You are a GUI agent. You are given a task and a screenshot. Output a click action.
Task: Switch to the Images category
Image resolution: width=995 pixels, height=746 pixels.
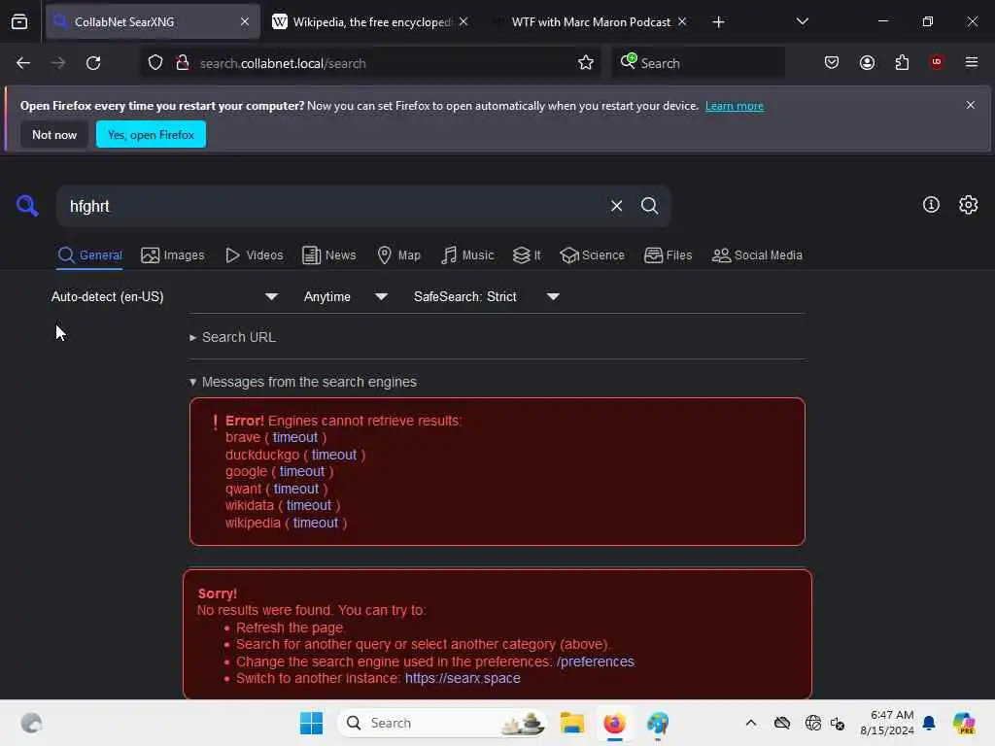pos(173,255)
